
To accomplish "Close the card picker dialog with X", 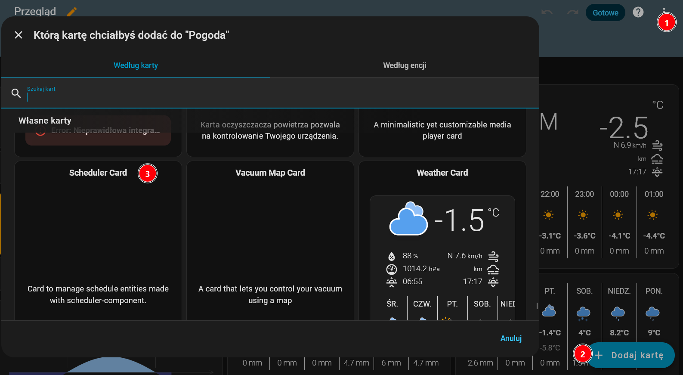I will coord(19,35).
